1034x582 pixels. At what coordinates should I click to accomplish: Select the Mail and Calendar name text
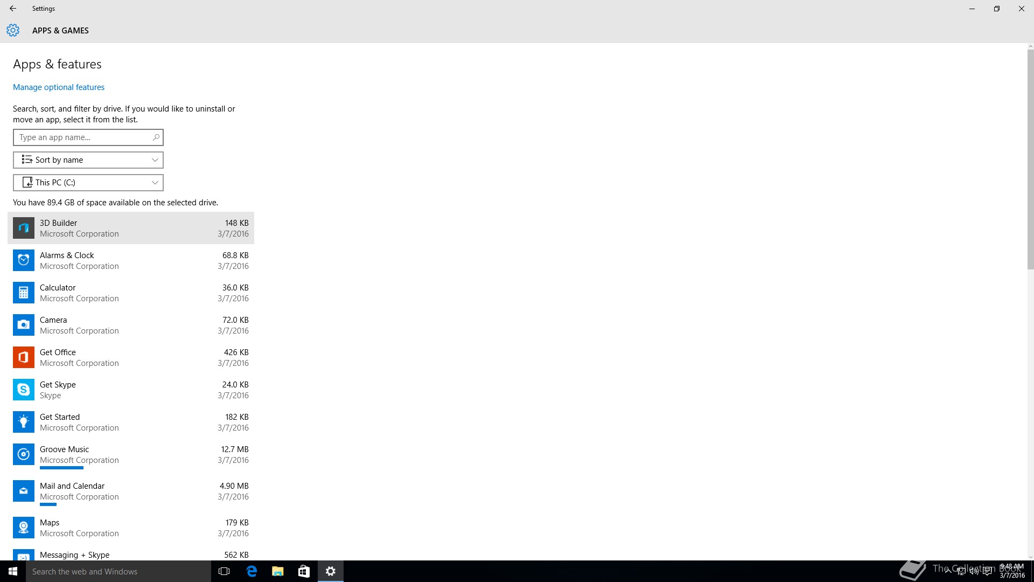point(72,486)
